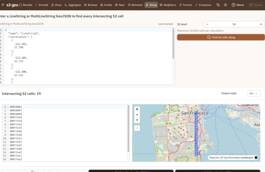The height and width of the screenshot is (172, 265).
Task: Select result cell 80858081
Action: click(x=16, y=107)
